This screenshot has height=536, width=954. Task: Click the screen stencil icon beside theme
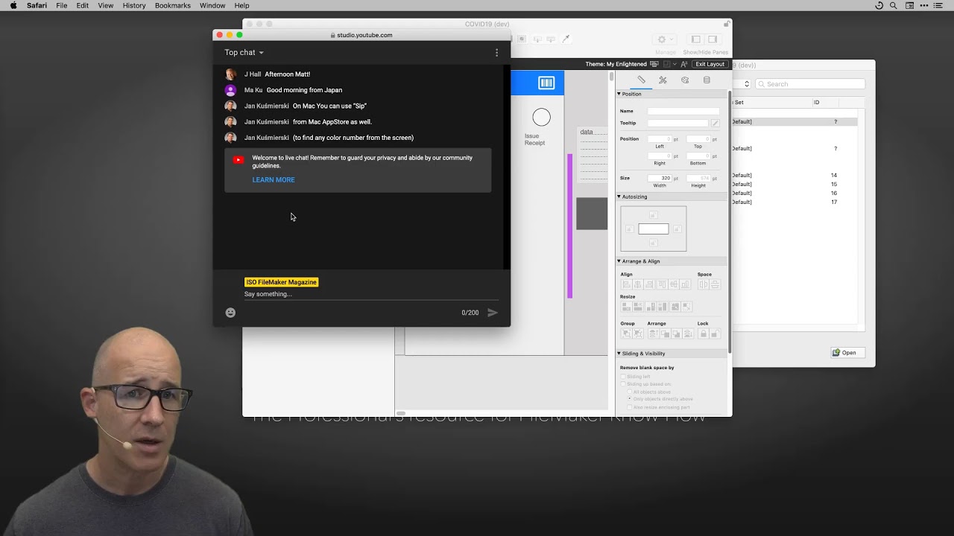coord(654,64)
